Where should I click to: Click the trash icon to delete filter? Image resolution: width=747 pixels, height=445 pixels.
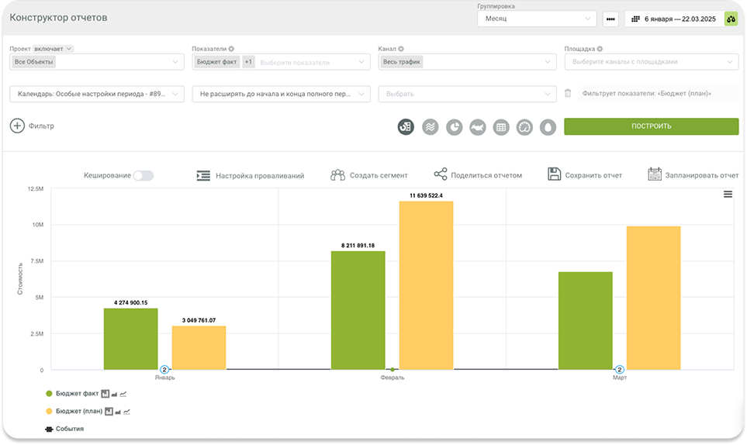point(568,94)
